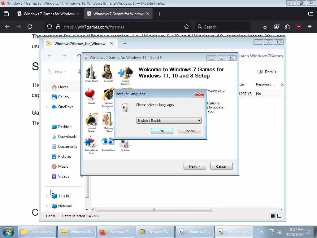
Task: Reload the Firefox page
Action: pyautogui.click(x=30, y=27)
